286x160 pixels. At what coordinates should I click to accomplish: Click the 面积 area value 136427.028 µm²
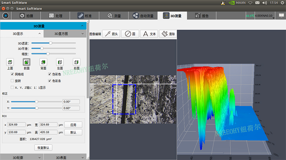41,139
